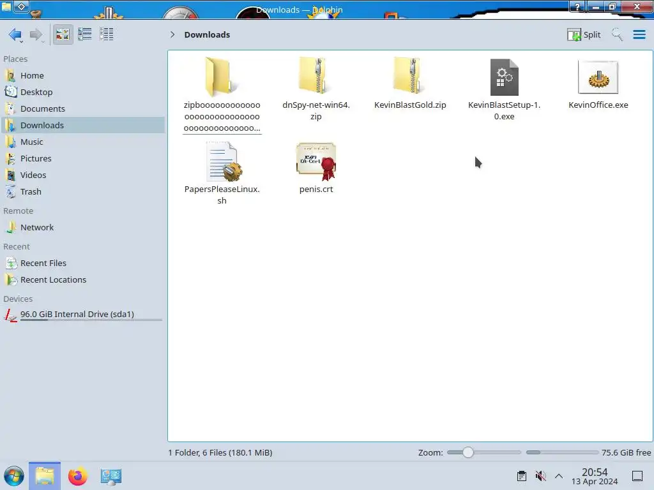Click the Downloads breadcrumb label
Viewport: 654px width, 490px height.
207,34
